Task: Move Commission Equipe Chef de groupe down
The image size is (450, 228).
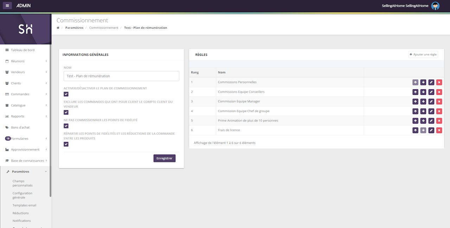Action: (x=423, y=111)
